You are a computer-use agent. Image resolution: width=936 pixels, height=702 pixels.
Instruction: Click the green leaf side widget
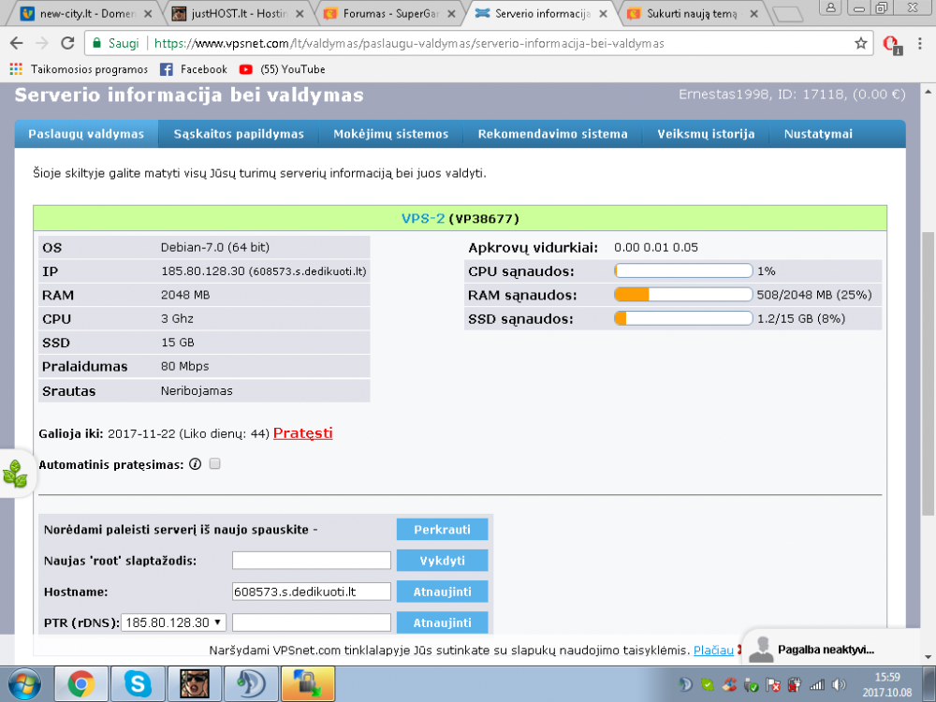pos(15,473)
